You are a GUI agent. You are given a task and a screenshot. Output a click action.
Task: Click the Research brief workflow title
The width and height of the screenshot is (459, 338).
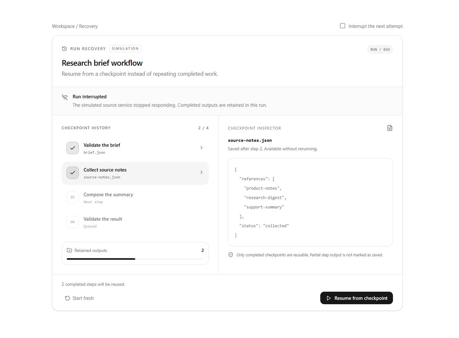point(102,63)
